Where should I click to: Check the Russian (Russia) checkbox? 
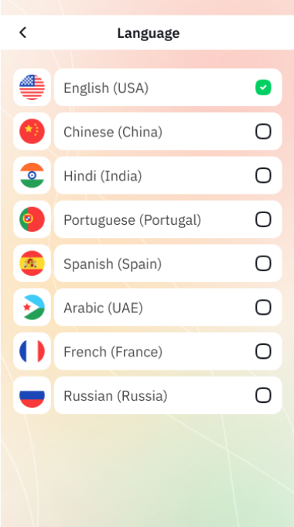(x=263, y=395)
